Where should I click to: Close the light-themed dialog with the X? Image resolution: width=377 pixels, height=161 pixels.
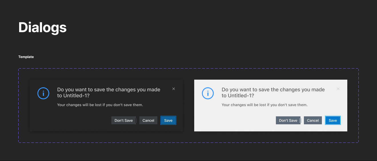click(x=338, y=89)
